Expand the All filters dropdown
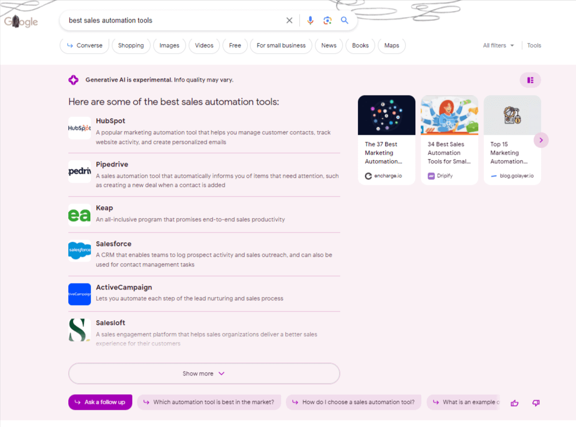 tap(499, 46)
